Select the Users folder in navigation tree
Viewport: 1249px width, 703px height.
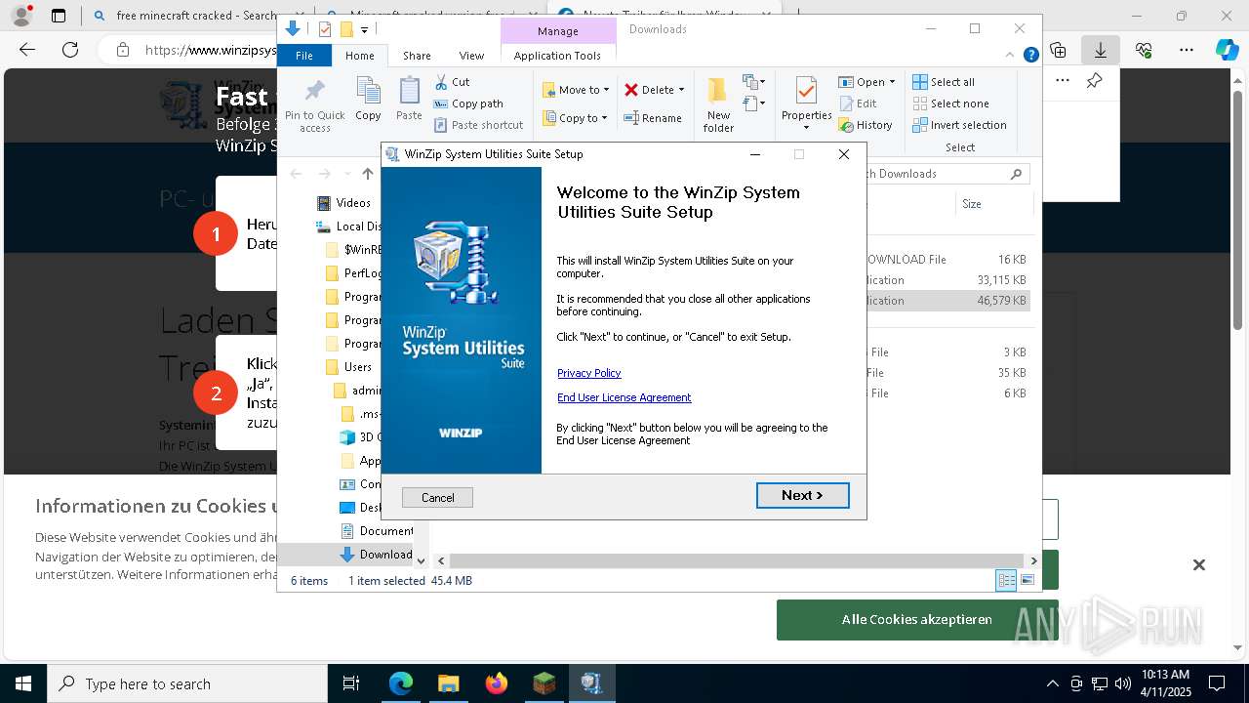click(x=348, y=367)
